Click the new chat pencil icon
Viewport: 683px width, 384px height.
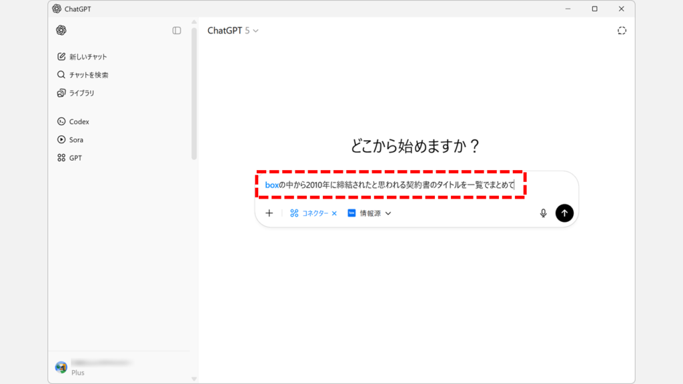click(x=61, y=57)
